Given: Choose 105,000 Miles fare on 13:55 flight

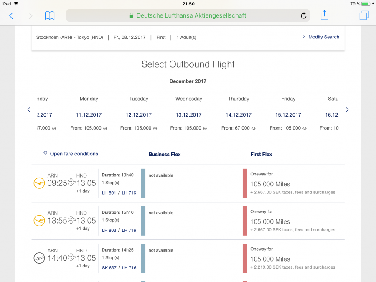Looking at the screenshot, I should [270, 221].
